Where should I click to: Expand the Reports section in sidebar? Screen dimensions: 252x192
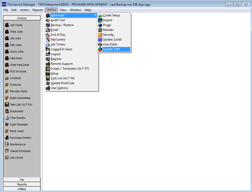tap(22, 184)
